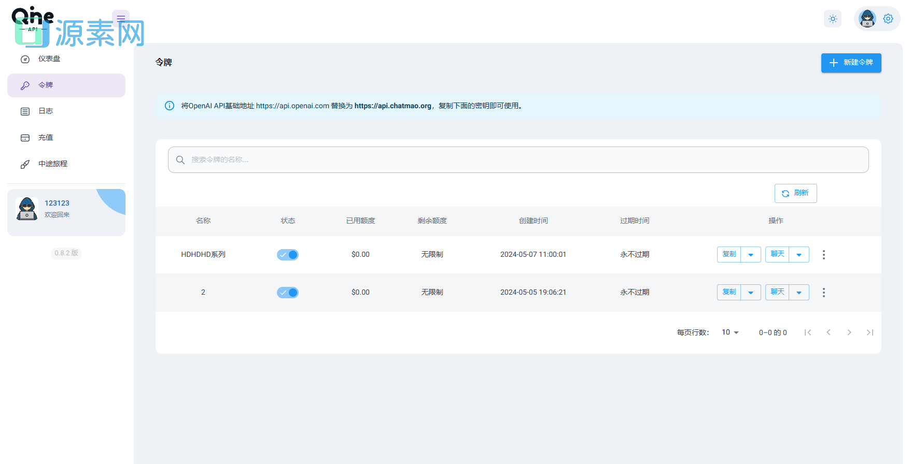Open the settings gear in the header

pos(888,19)
